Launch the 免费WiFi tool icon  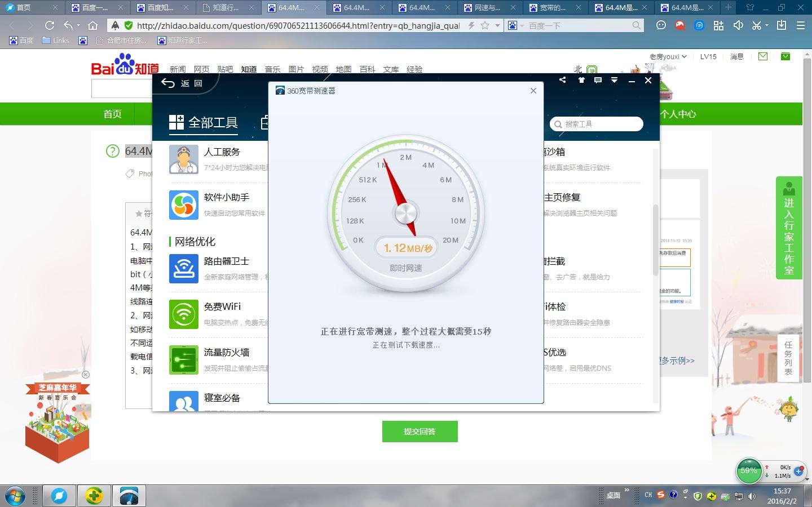click(184, 314)
